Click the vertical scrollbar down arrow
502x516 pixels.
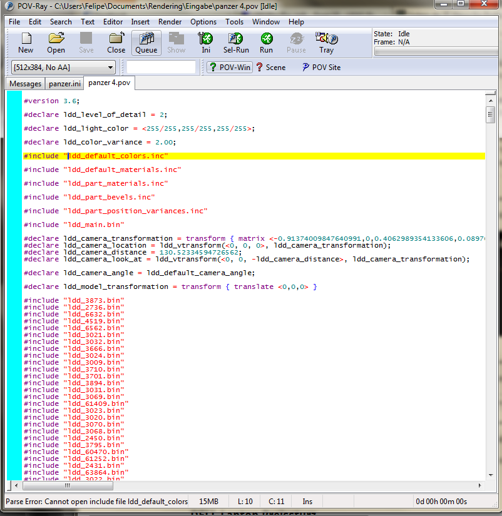(x=490, y=475)
